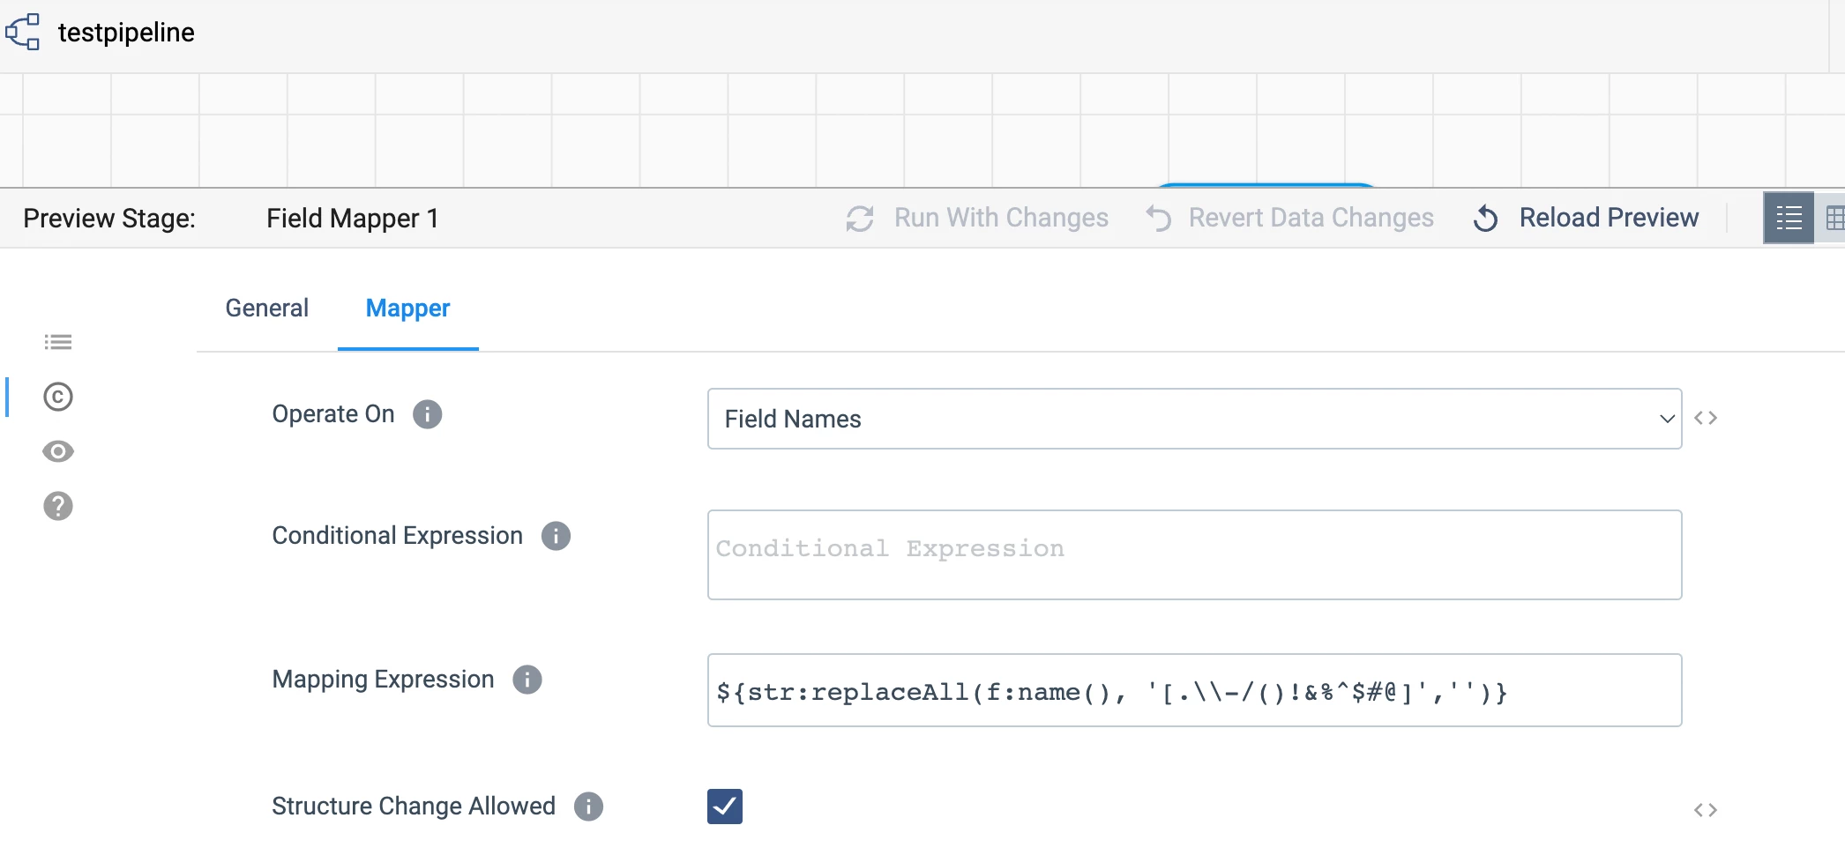Click the Reload Preview button
1845x855 pixels.
click(1608, 217)
